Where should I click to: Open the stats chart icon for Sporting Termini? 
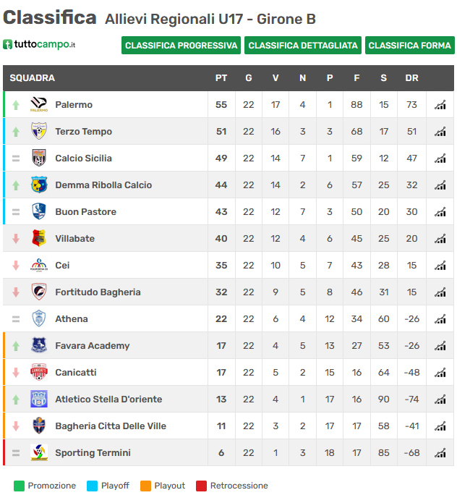tap(440, 453)
